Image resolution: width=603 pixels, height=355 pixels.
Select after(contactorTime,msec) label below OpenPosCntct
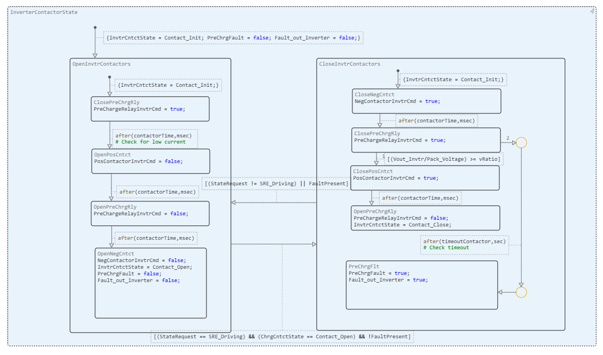[x=157, y=192]
